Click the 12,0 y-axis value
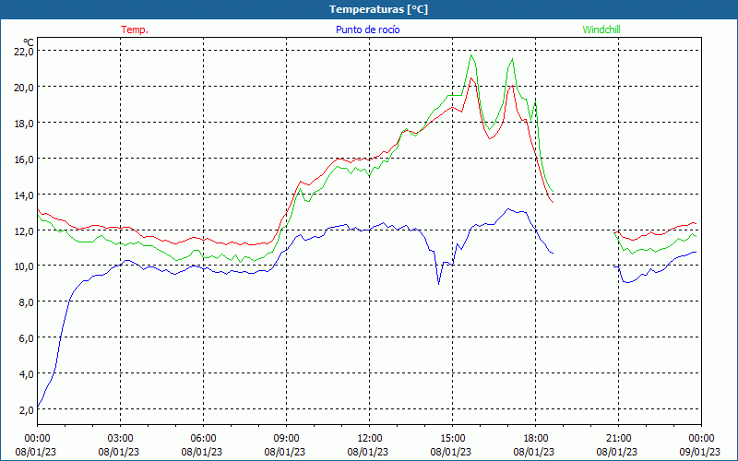The height and width of the screenshot is (461, 738). click(x=24, y=230)
